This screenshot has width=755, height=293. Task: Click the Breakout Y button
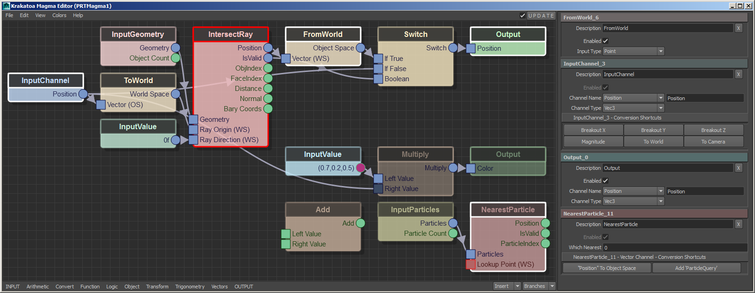click(653, 130)
